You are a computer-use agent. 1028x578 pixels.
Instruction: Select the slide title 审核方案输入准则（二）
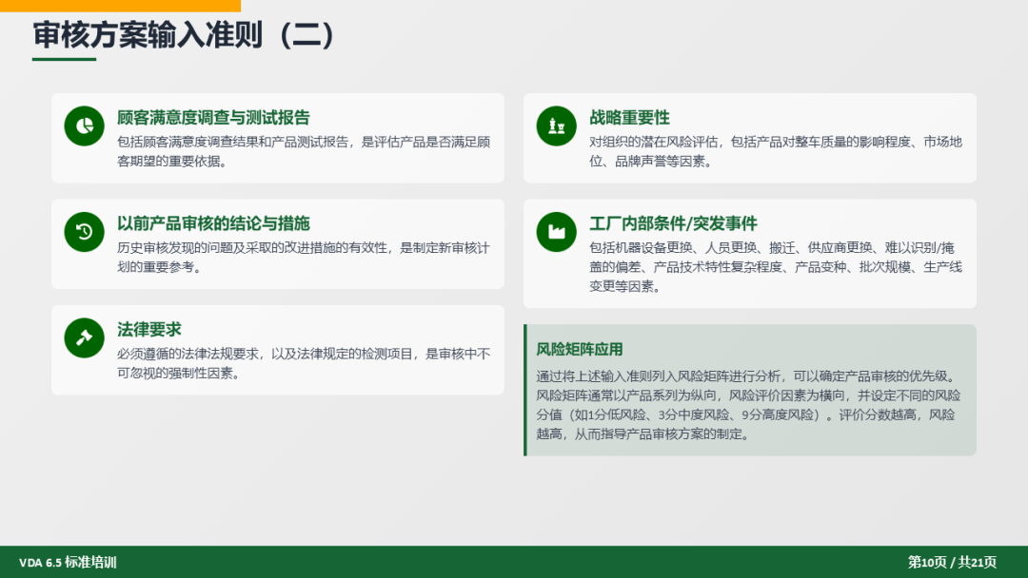pyautogui.click(x=185, y=34)
